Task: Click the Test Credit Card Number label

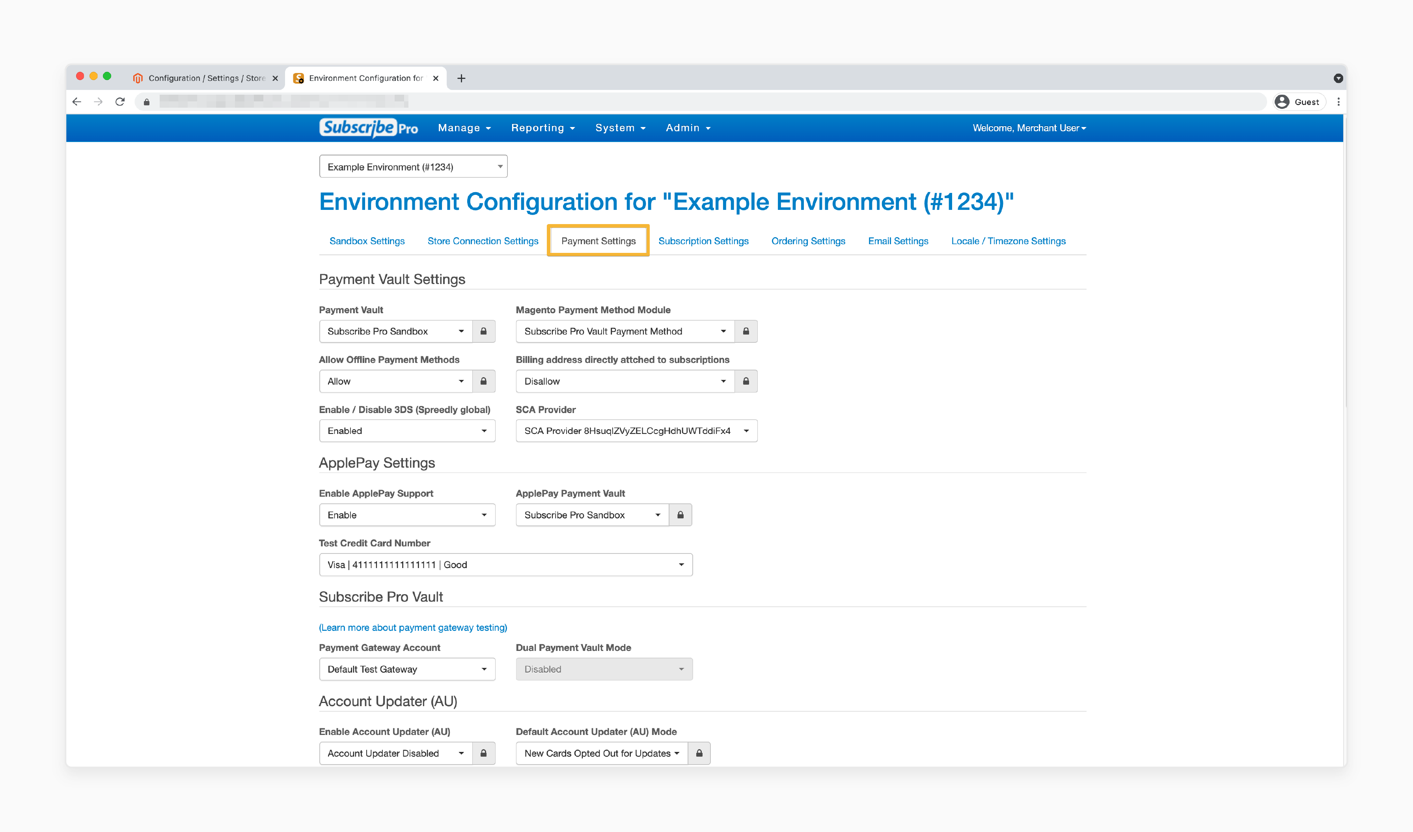Action: [x=375, y=543]
